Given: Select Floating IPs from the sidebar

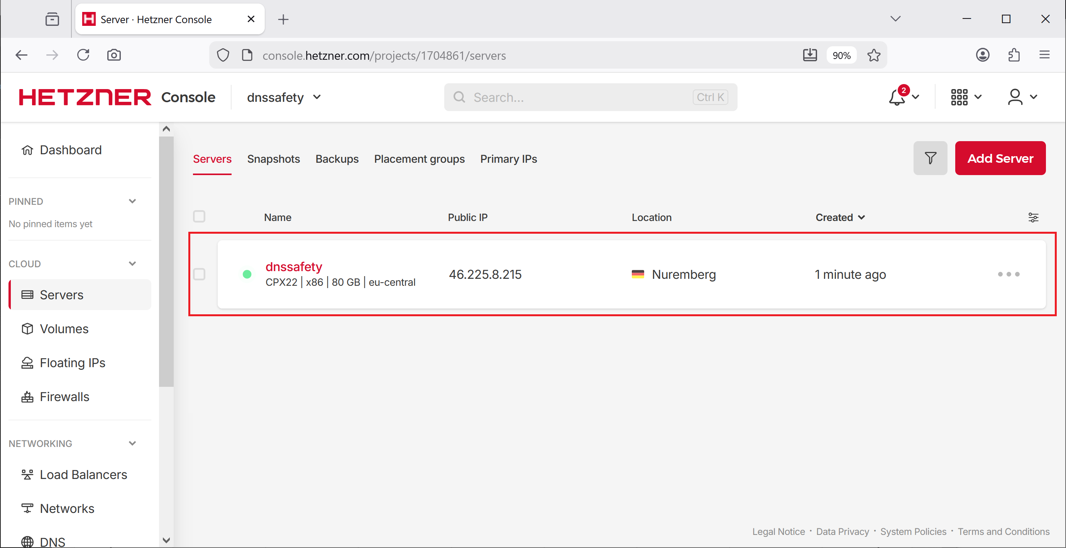Looking at the screenshot, I should coord(72,362).
